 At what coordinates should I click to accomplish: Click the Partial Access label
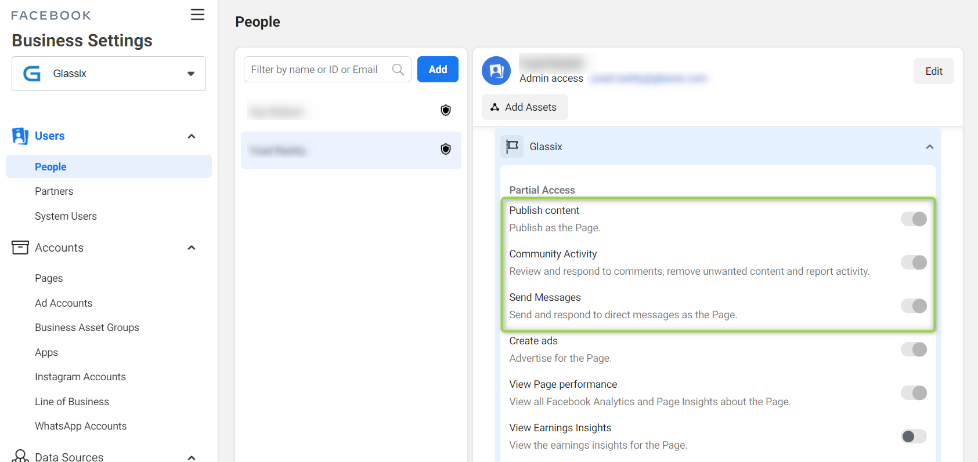[542, 190]
